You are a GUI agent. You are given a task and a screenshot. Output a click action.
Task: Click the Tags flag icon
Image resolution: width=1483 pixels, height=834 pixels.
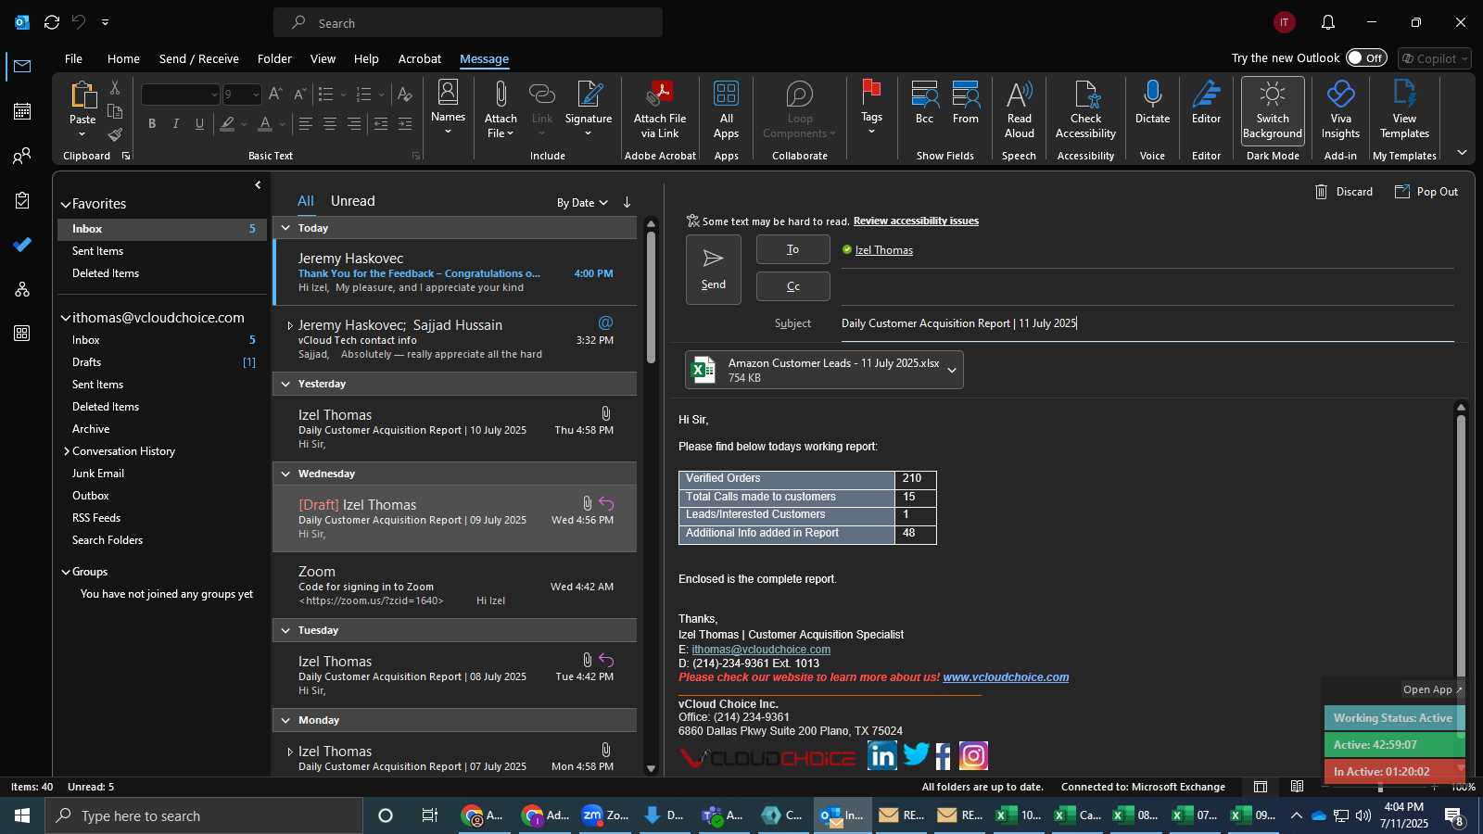click(871, 93)
